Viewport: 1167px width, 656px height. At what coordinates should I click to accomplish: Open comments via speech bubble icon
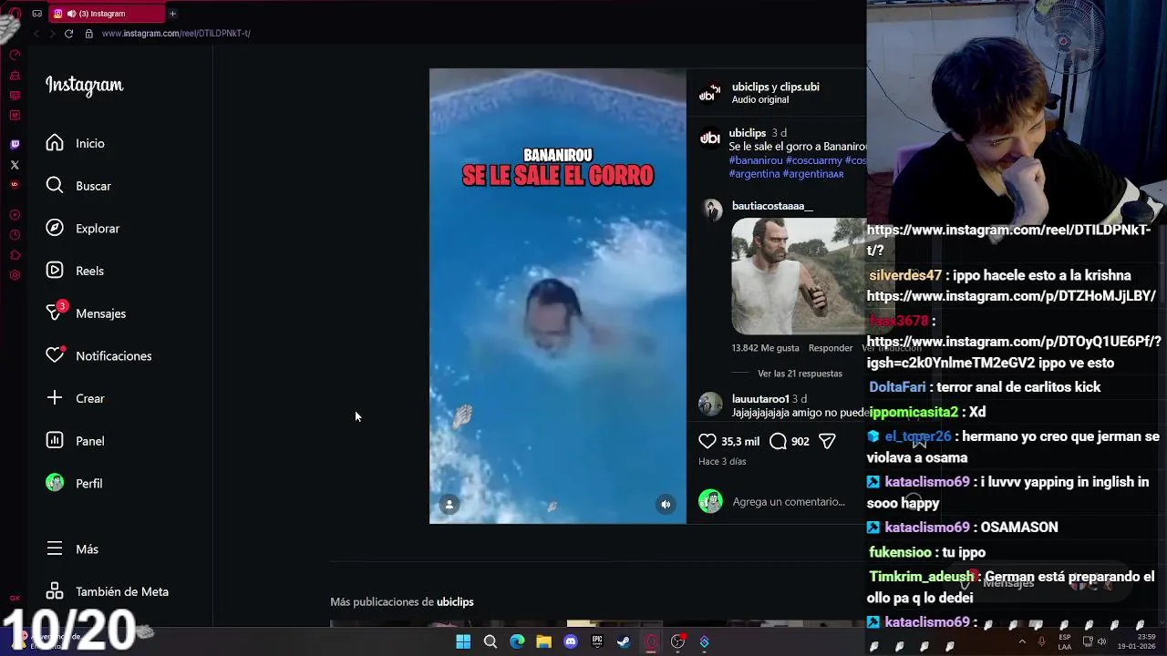(x=778, y=441)
